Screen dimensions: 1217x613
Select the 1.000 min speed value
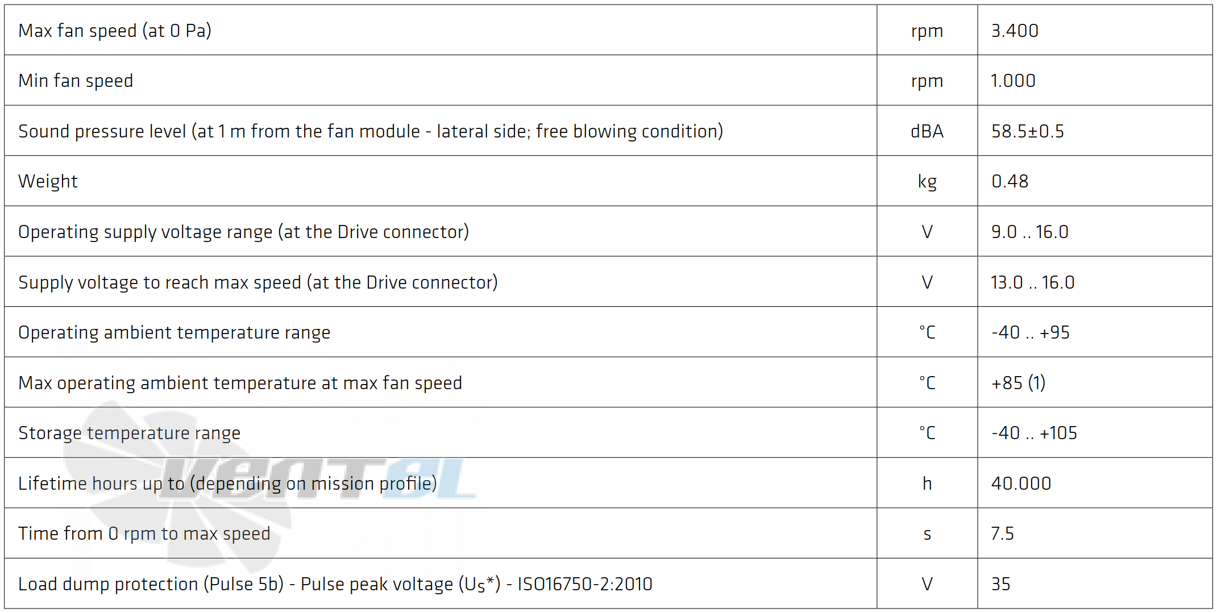tap(1013, 81)
